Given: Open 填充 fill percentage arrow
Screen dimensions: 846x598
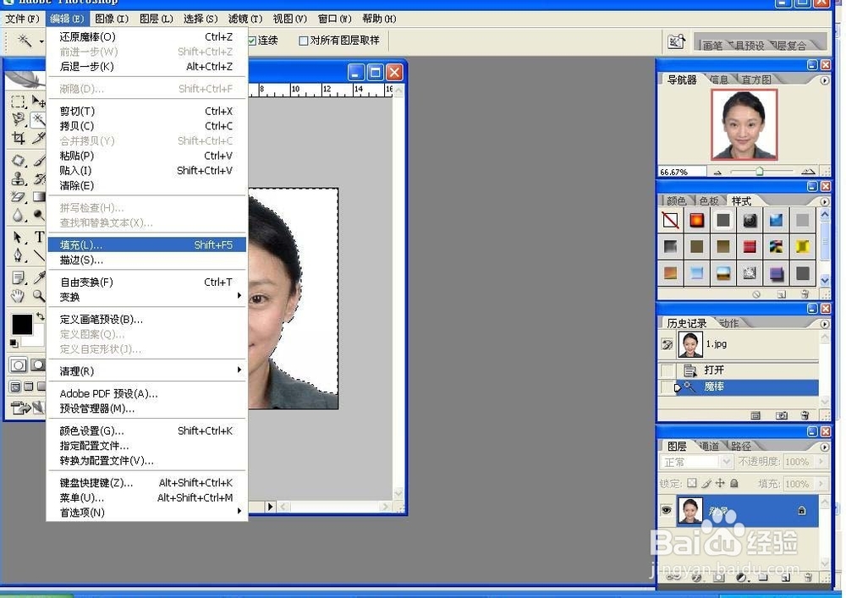Looking at the screenshot, I should [x=821, y=484].
